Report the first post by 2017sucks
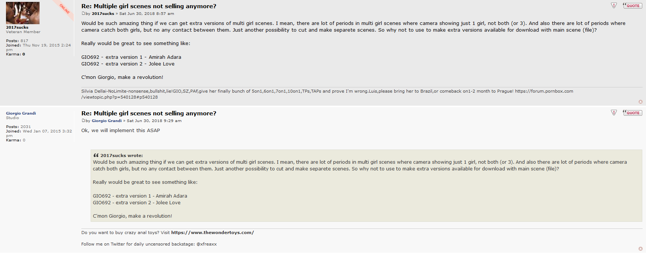646x253 pixels. click(x=614, y=6)
